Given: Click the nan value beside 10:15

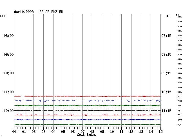Looking at the screenshot, I should click(180, 92).
